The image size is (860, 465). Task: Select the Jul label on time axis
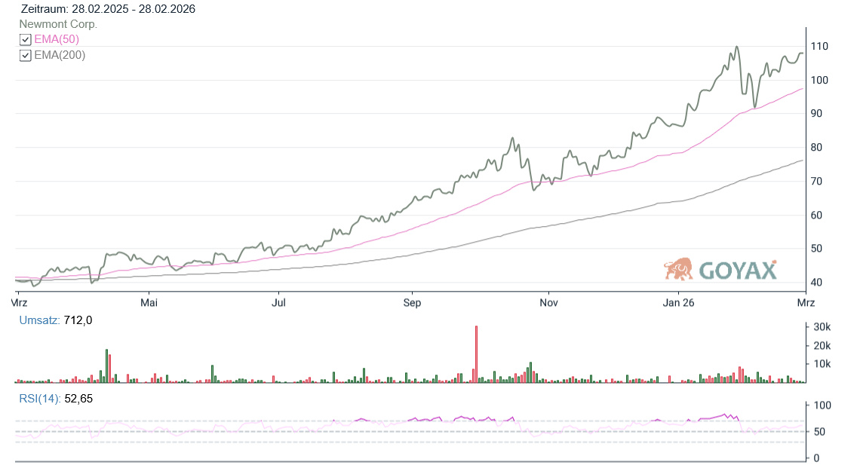point(278,303)
